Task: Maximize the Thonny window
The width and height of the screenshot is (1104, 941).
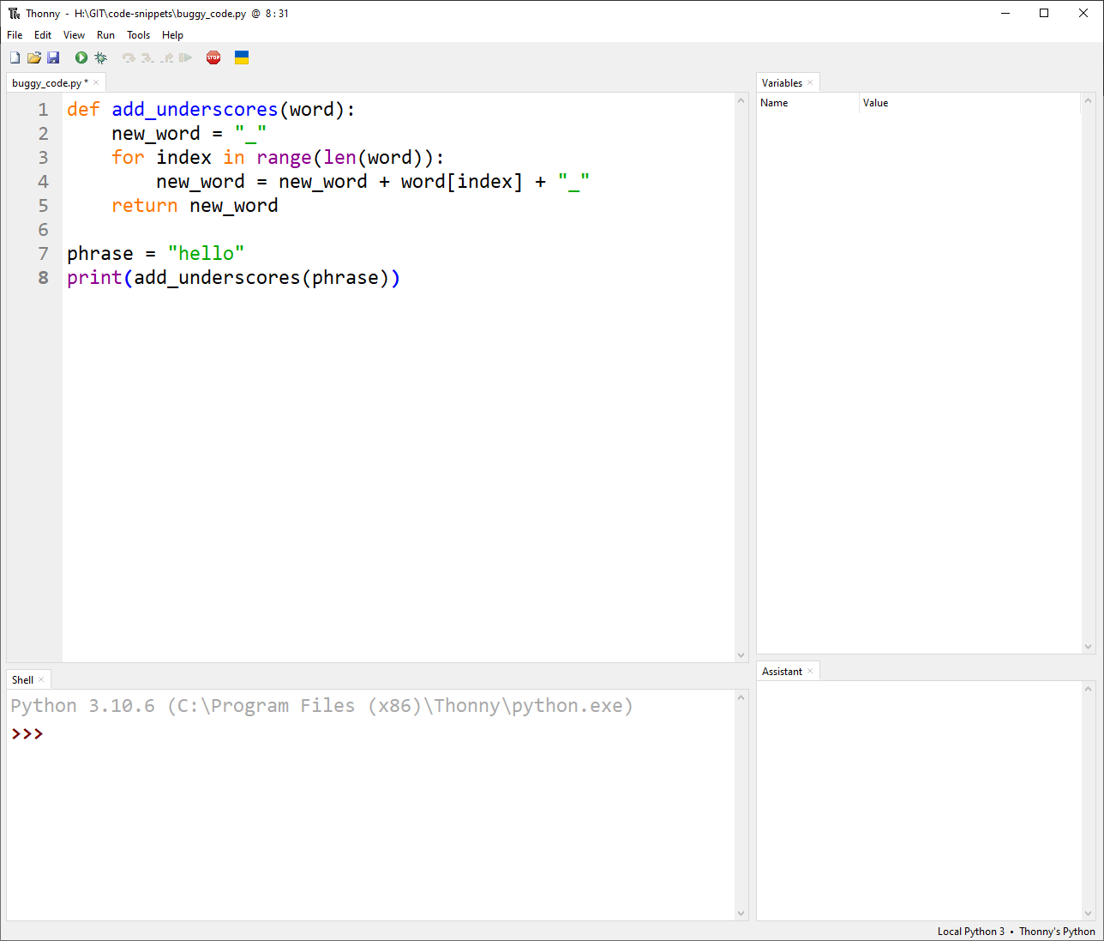Action: point(1044,13)
